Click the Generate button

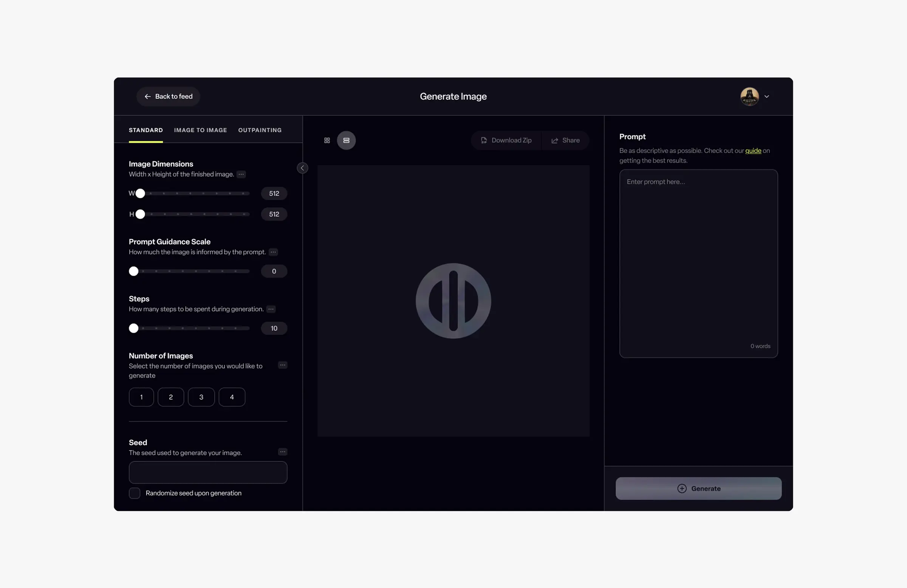[x=698, y=489]
